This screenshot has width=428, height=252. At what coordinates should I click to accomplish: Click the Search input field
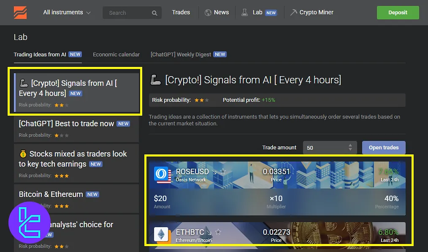point(132,13)
